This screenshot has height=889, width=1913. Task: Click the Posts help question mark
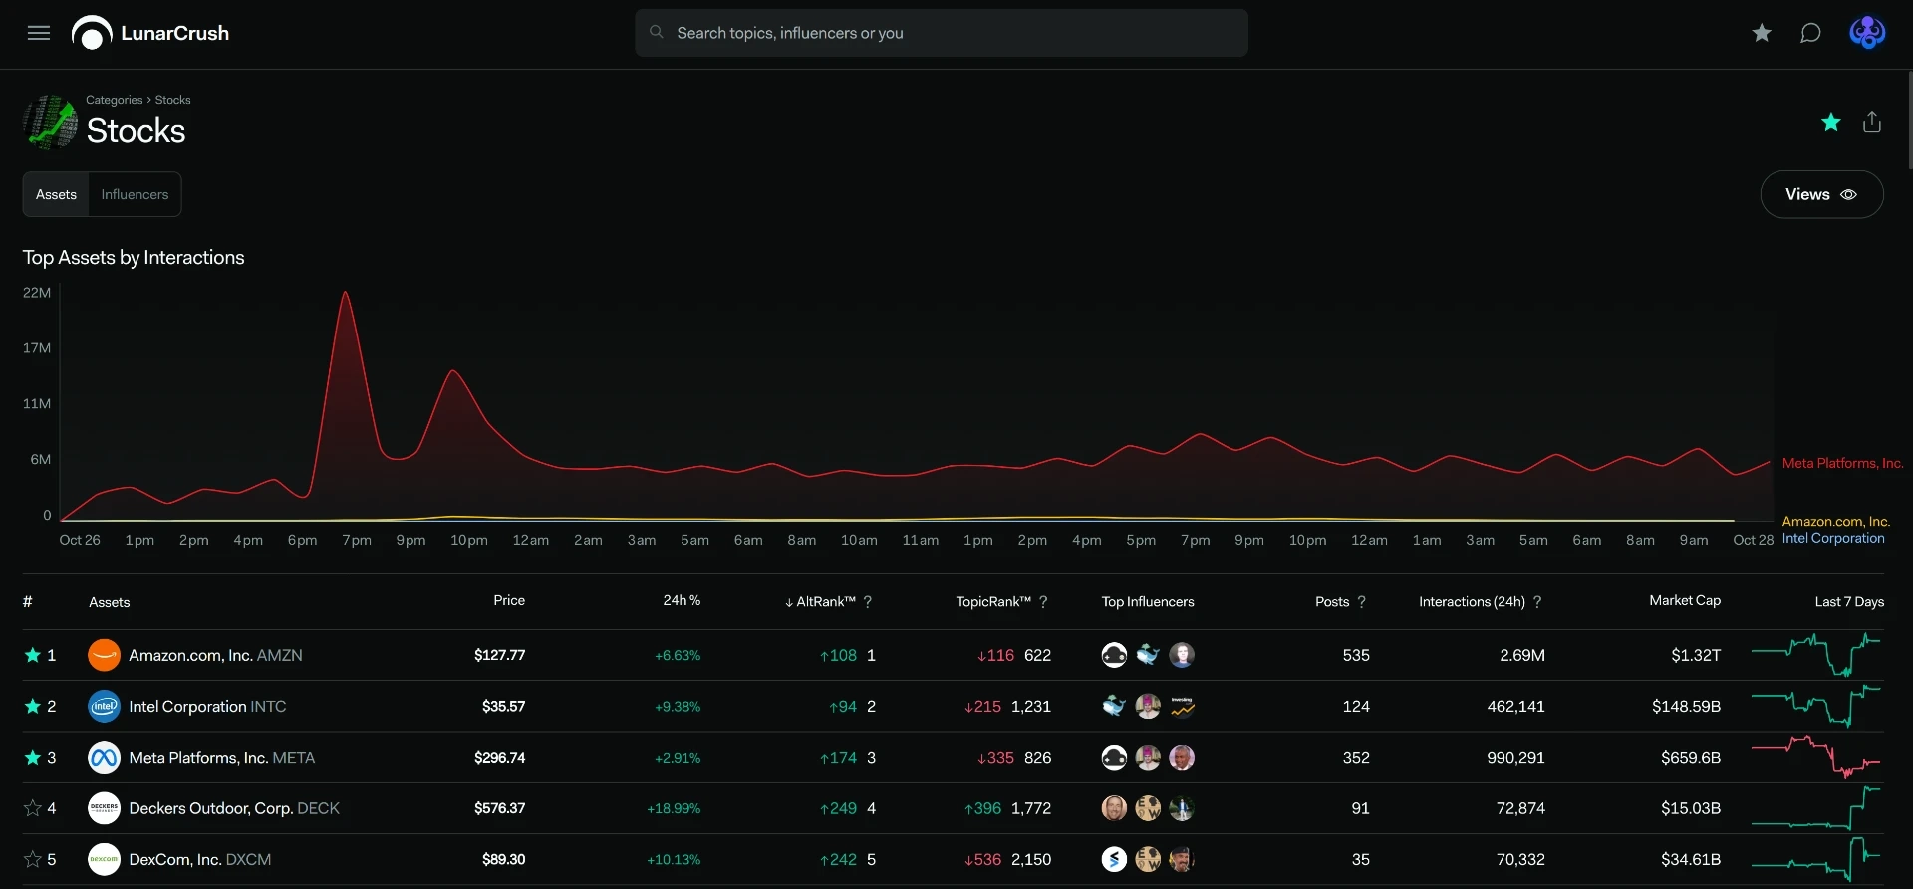point(1362,602)
